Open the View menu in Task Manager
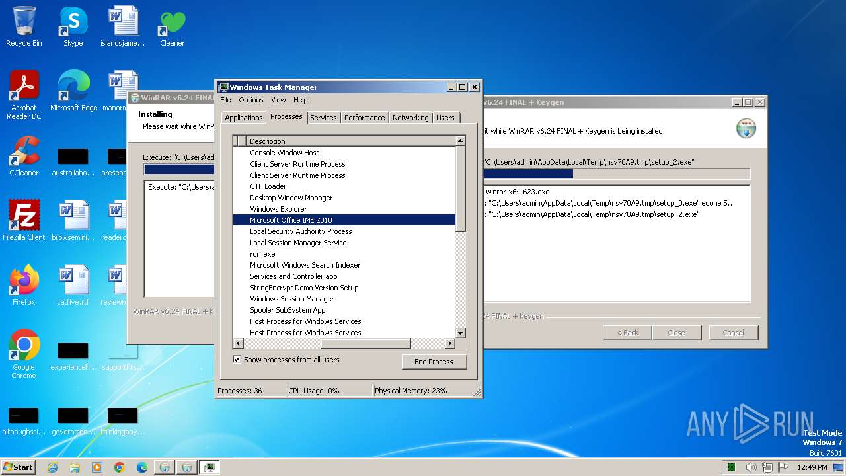 (278, 100)
